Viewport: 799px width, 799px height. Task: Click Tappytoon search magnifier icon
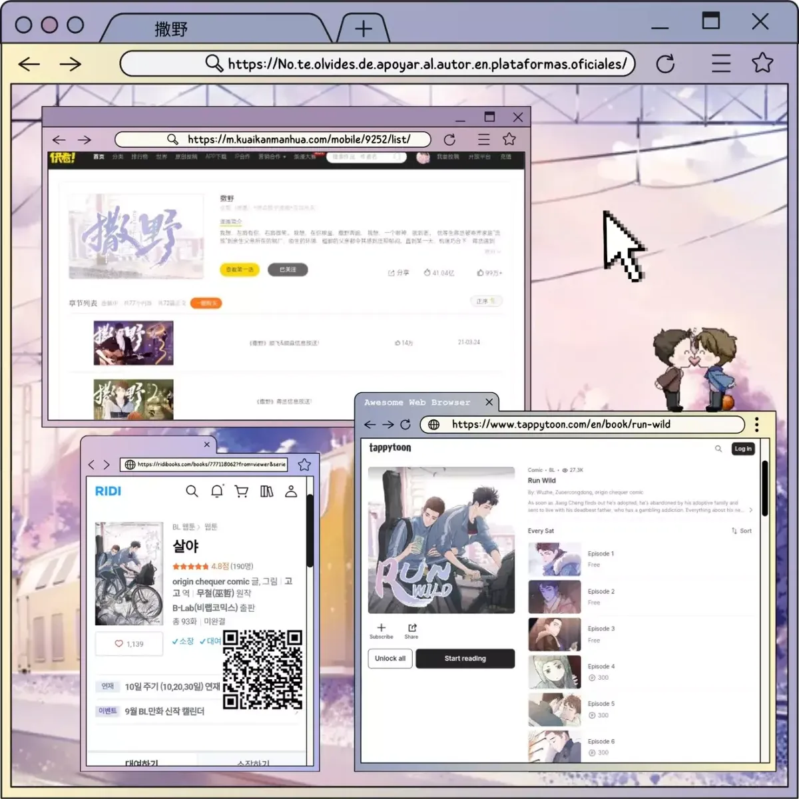[x=718, y=449]
